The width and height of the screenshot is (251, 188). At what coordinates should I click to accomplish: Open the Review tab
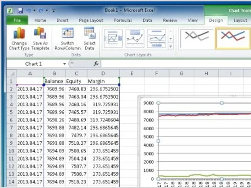[170, 20]
